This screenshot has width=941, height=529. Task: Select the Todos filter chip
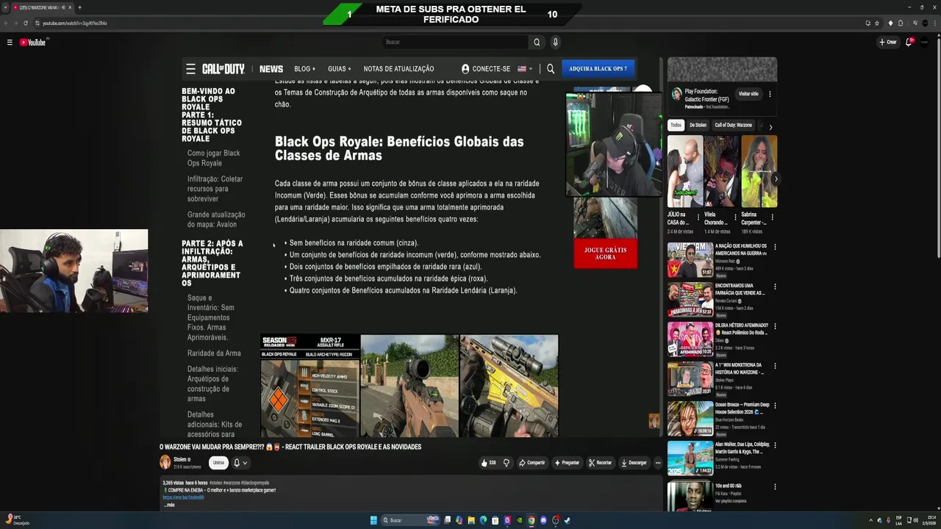(x=676, y=125)
